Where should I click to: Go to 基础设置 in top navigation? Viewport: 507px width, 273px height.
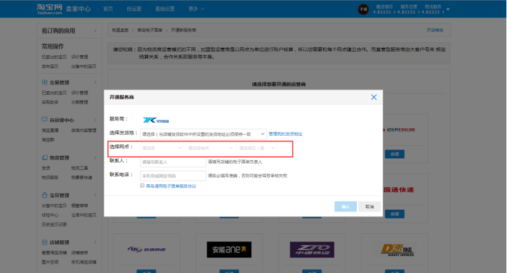tap(164, 9)
